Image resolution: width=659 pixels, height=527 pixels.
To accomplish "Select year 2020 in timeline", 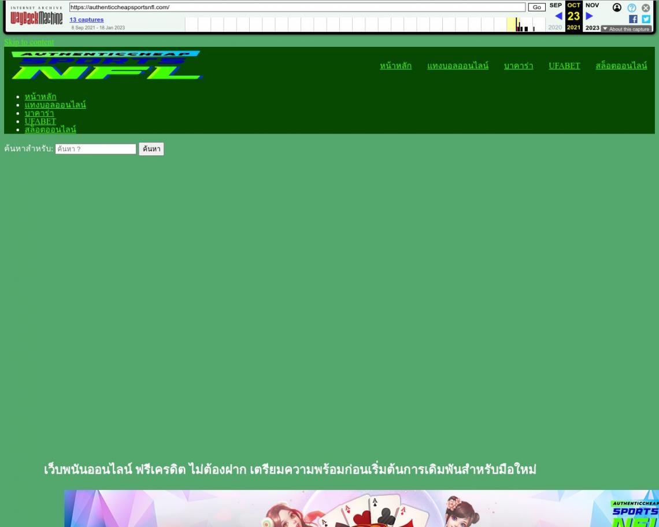I will [555, 27].
